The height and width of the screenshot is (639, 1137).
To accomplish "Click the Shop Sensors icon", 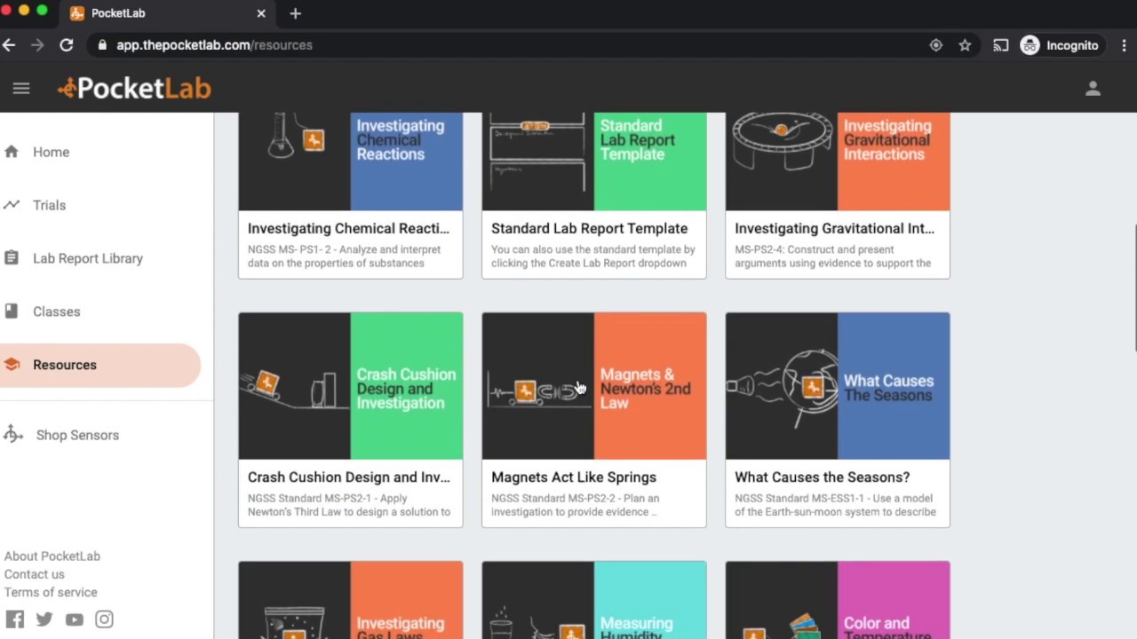I will click(13, 435).
